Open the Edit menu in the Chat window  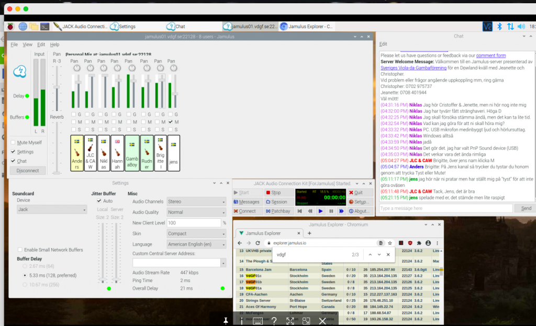pyautogui.click(x=383, y=44)
